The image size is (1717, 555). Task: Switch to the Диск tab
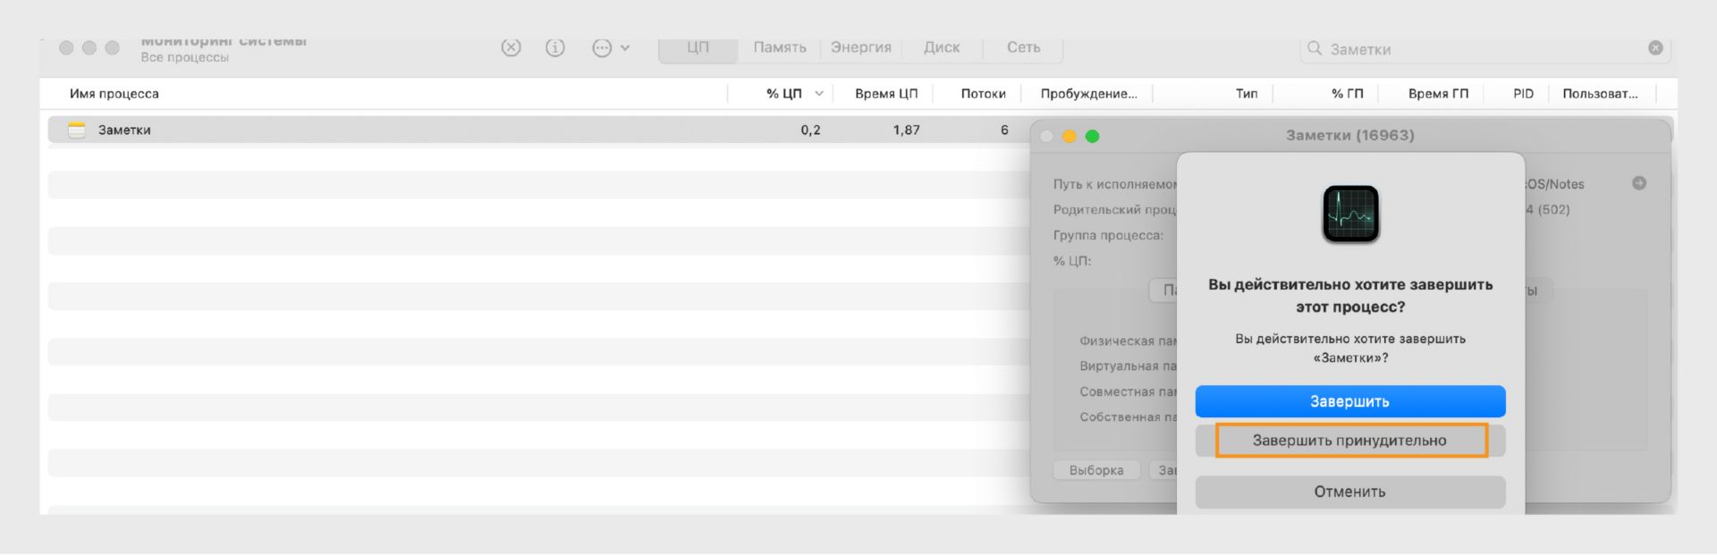[942, 48]
